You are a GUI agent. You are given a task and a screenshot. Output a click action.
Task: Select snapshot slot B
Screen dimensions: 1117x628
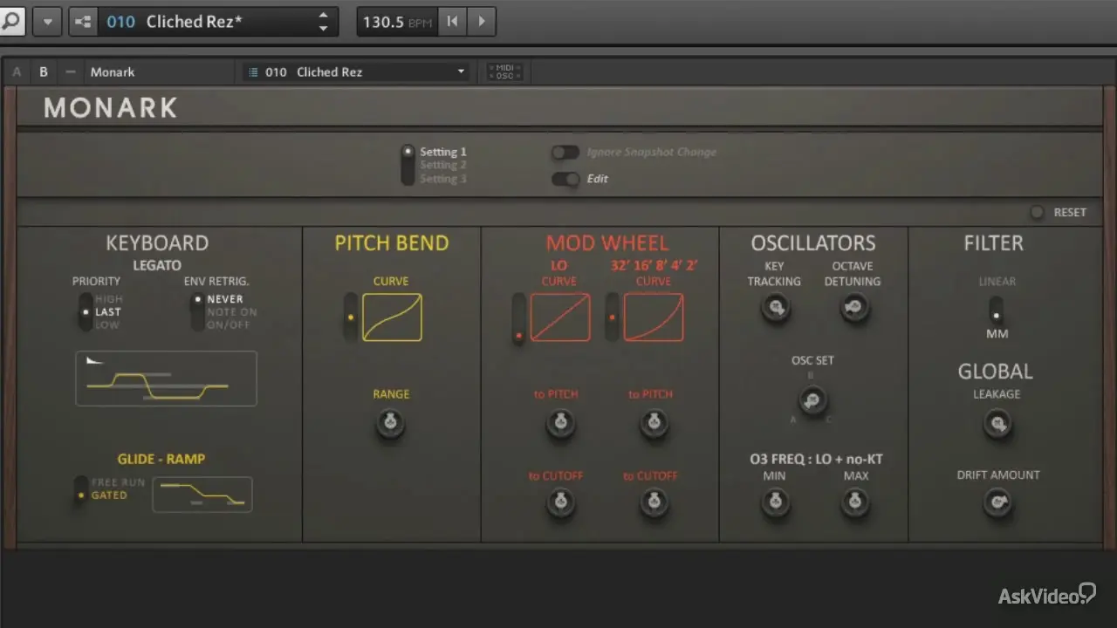(44, 72)
